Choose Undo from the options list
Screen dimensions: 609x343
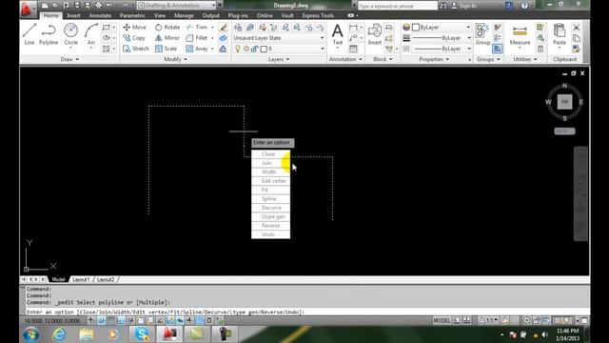click(x=270, y=234)
